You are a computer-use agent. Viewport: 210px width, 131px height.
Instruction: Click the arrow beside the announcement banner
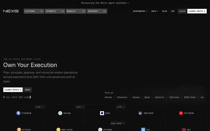click(128, 3)
